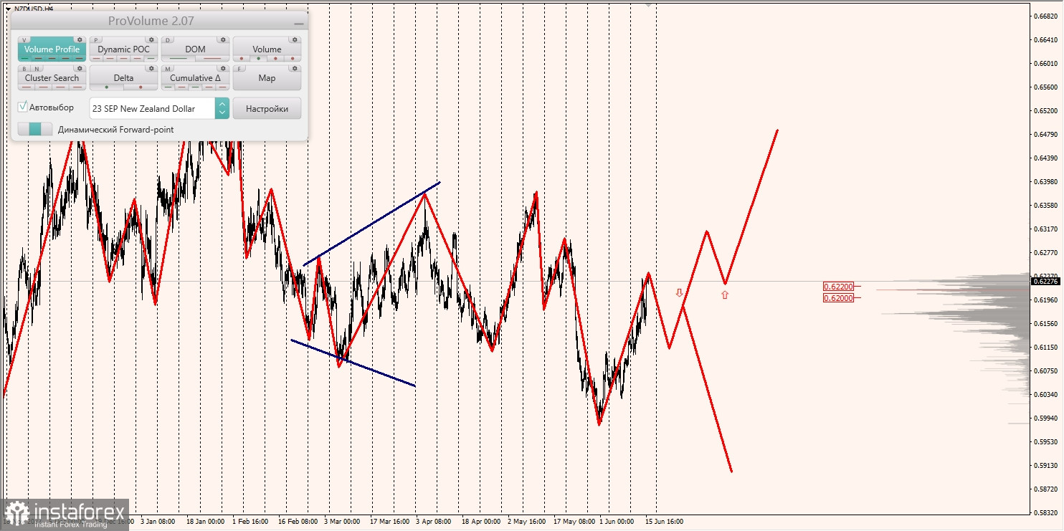Click the 0.62200 price level label

coord(838,286)
